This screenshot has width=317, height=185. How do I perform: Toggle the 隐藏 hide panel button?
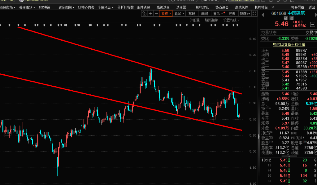[x=243, y=14]
